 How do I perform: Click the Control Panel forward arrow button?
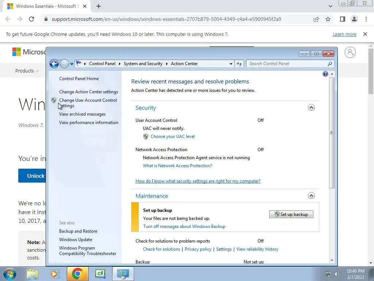(64, 64)
